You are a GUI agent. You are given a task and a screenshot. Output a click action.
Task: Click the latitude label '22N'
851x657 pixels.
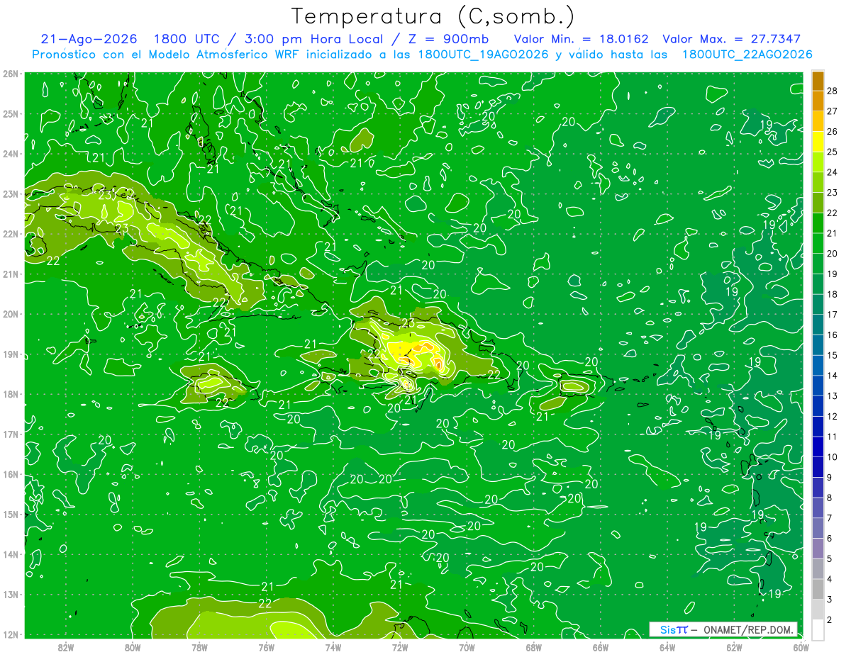coord(10,234)
